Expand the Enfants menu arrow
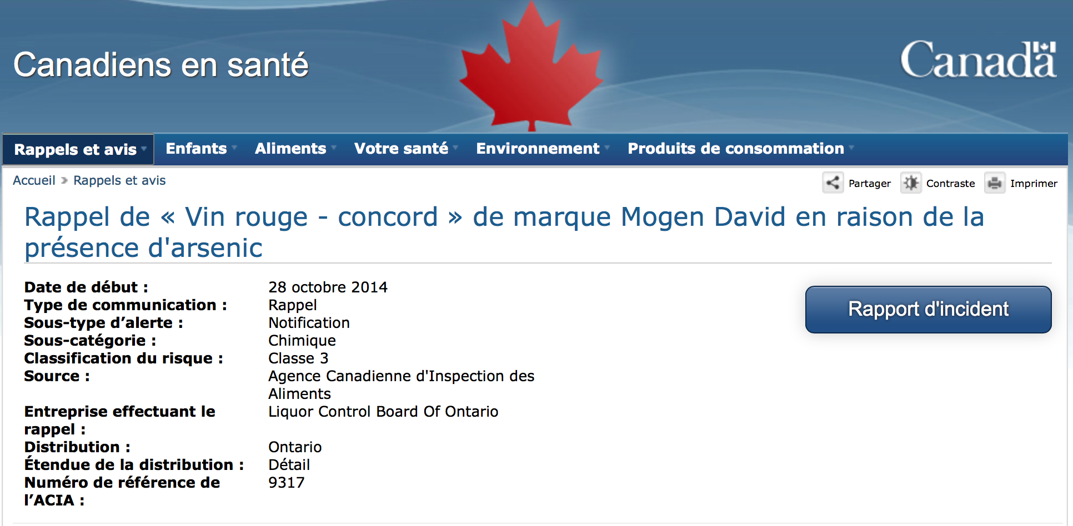The width and height of the screenshot is (1073, 526). [x=234, y=148]
